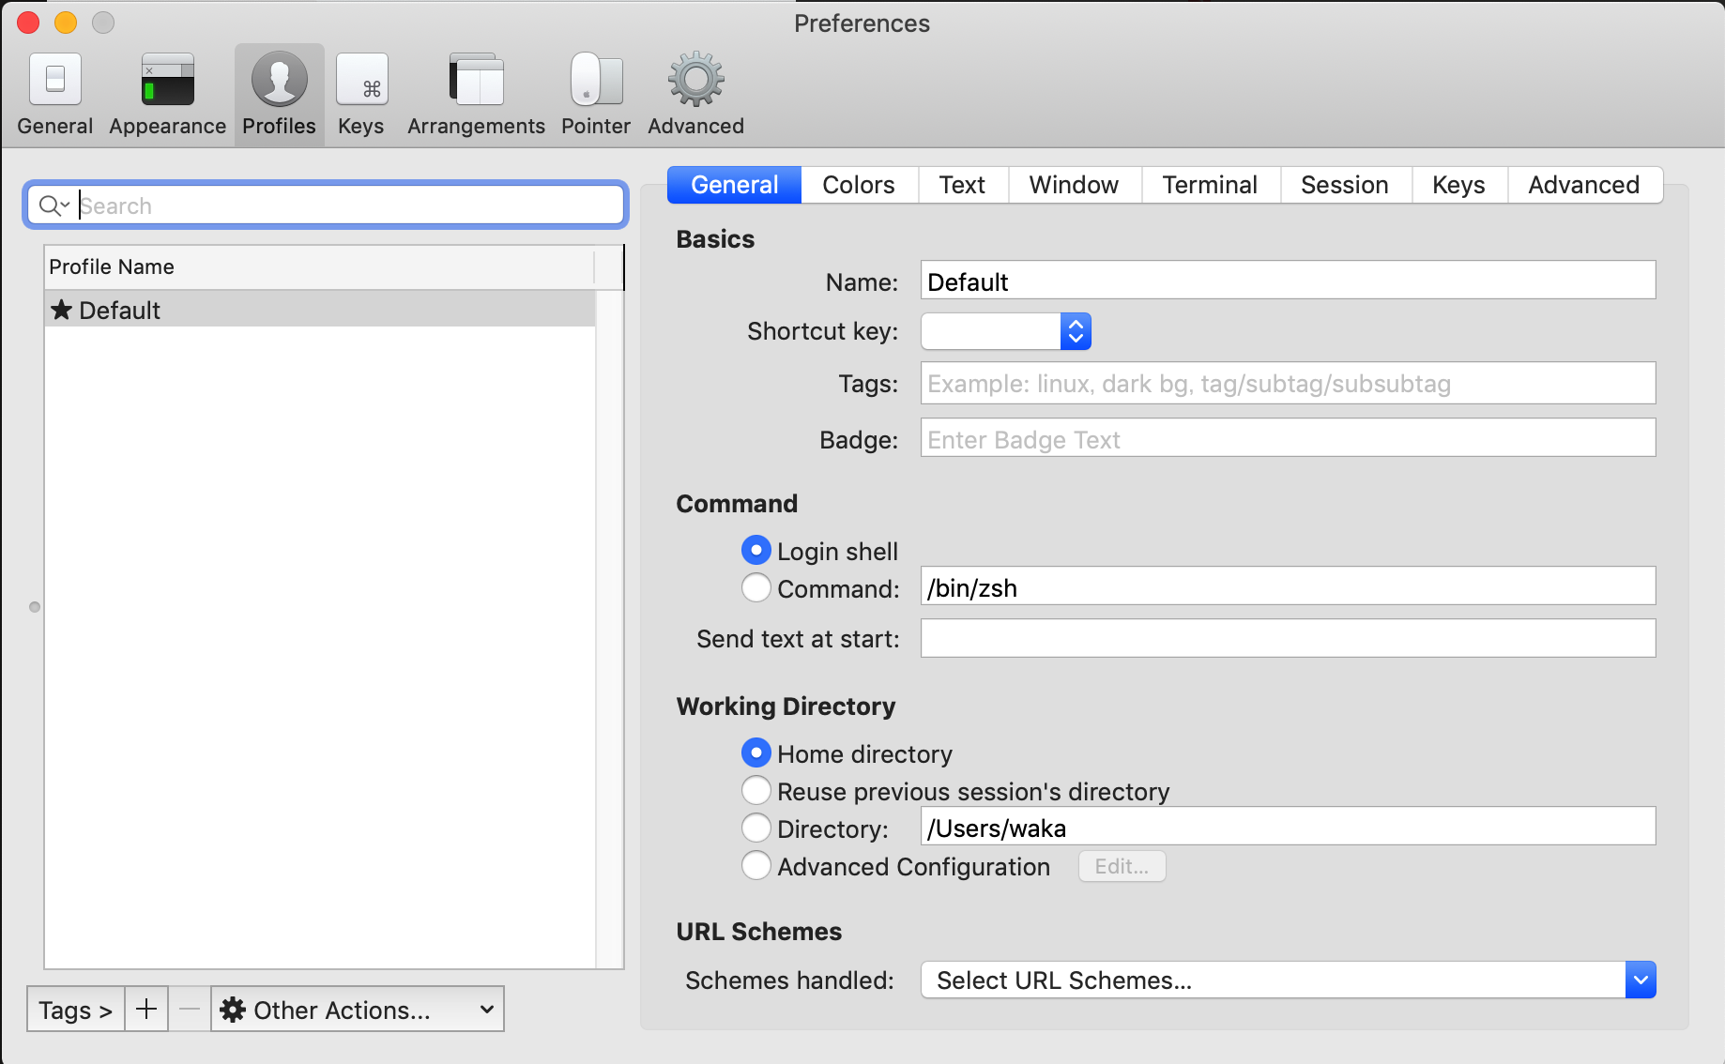Select Reuse previous session's directory

tap(756, 790)
